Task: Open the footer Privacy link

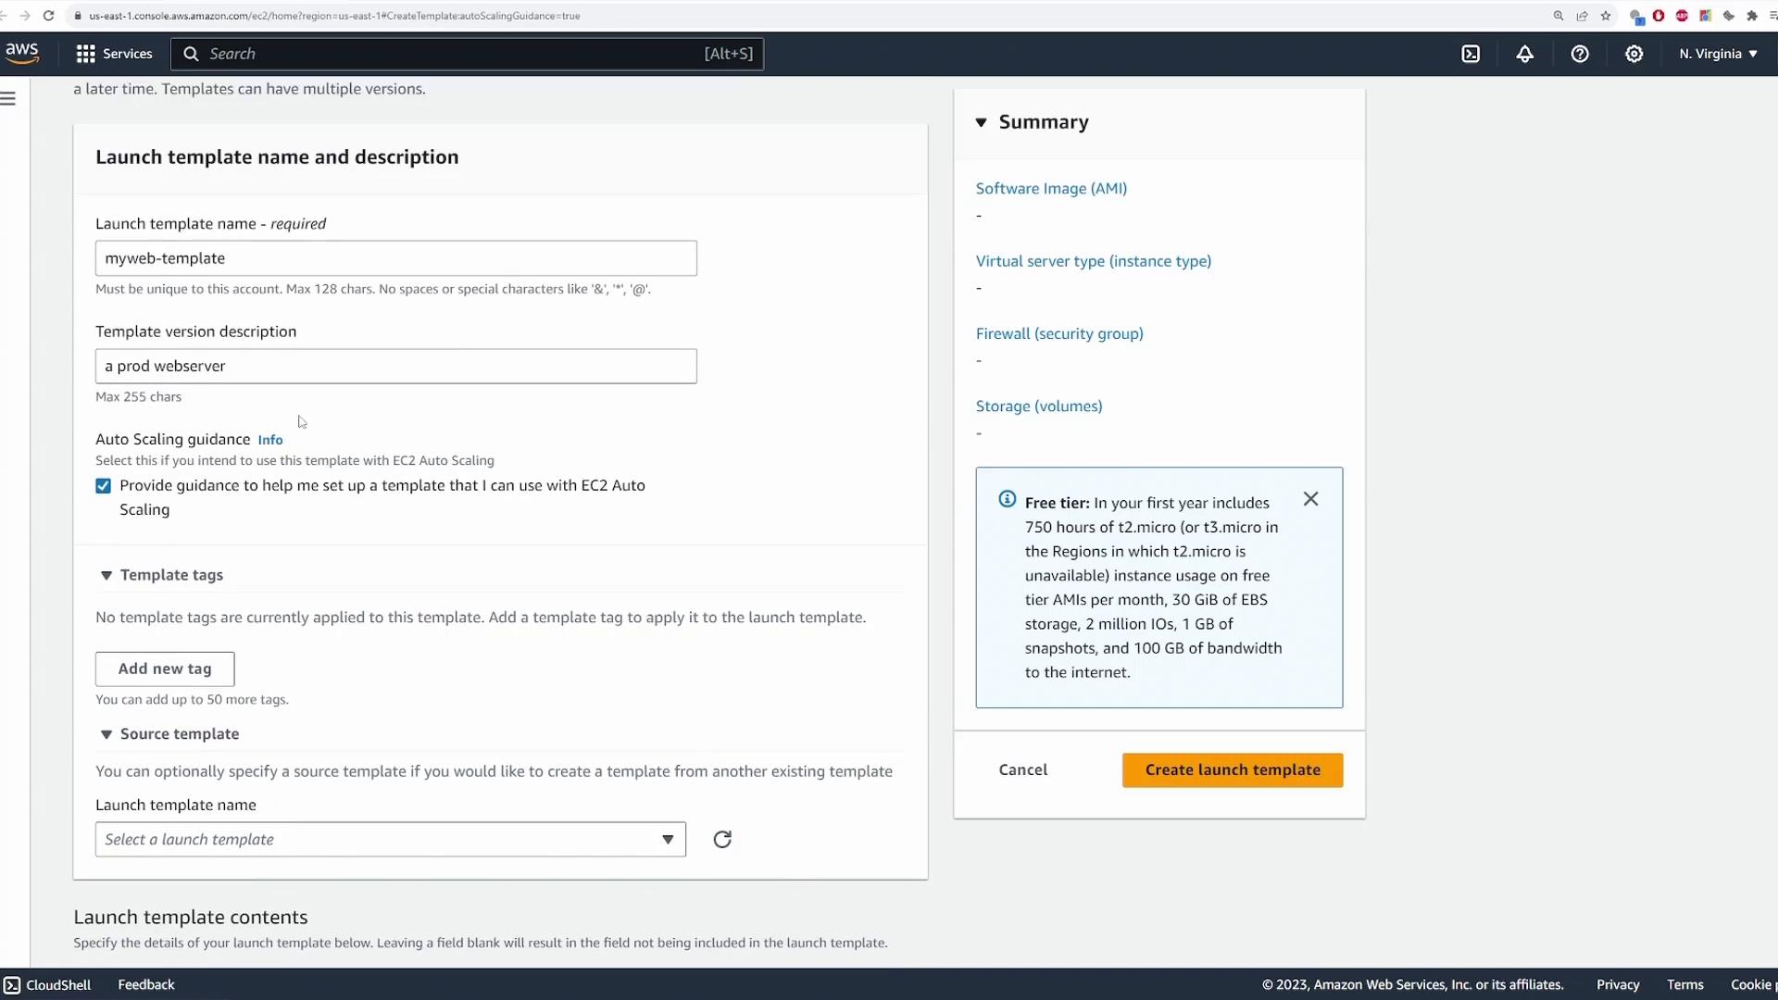Action: pyautogui.click(x=1618, y=985)
